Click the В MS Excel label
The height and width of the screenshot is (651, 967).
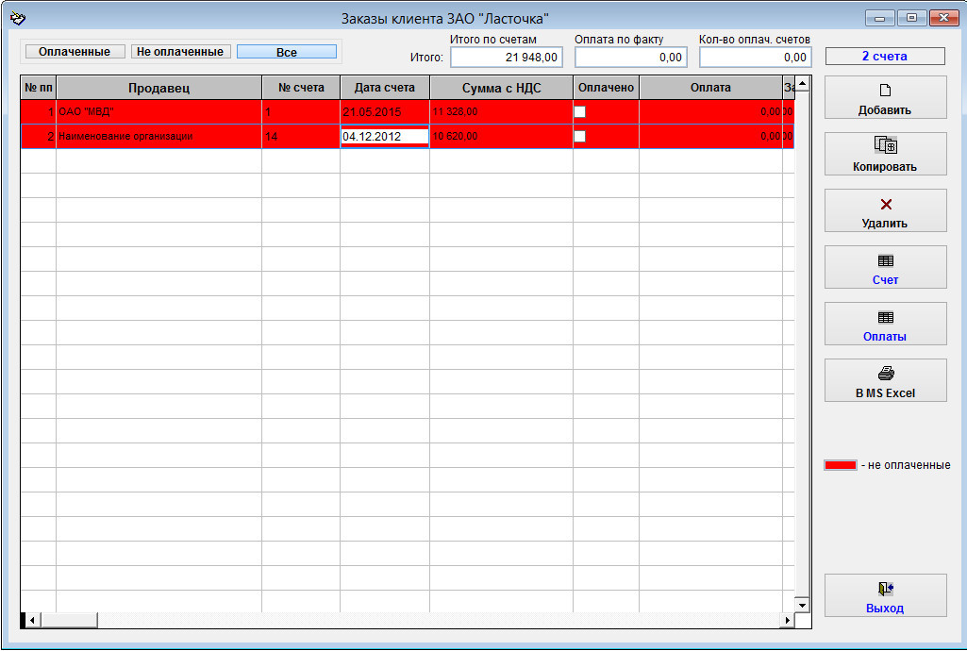(885, 393)
